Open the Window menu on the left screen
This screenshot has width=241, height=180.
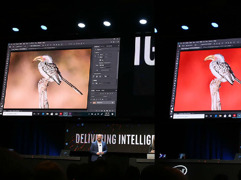click(x=39, y=43)
